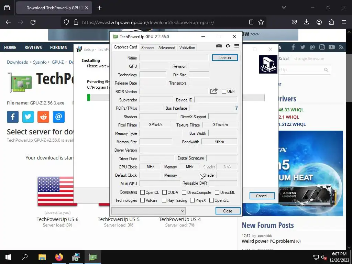Toggle Firefox reader view icon
Viewport: 352px width, 264px height.
pyautogui.click(x=251, y=22)
